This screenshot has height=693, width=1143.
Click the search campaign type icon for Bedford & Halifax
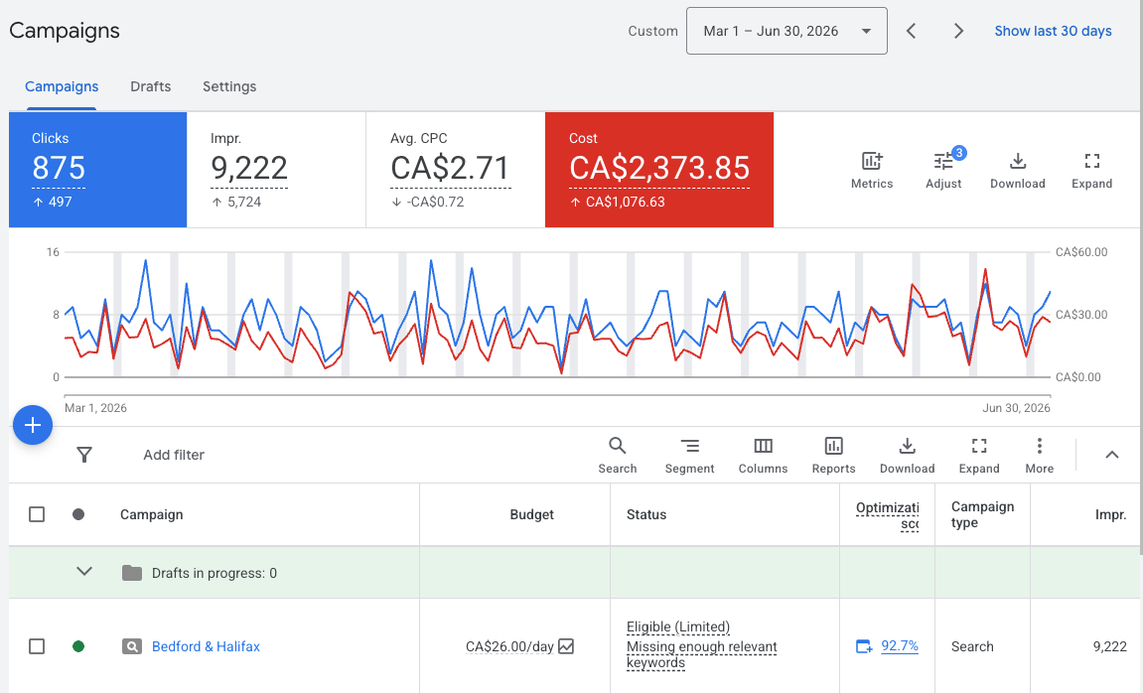tap(132, 646)
